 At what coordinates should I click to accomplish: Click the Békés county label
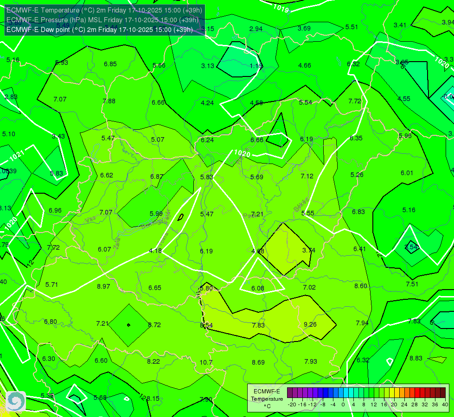click(301, 205)
